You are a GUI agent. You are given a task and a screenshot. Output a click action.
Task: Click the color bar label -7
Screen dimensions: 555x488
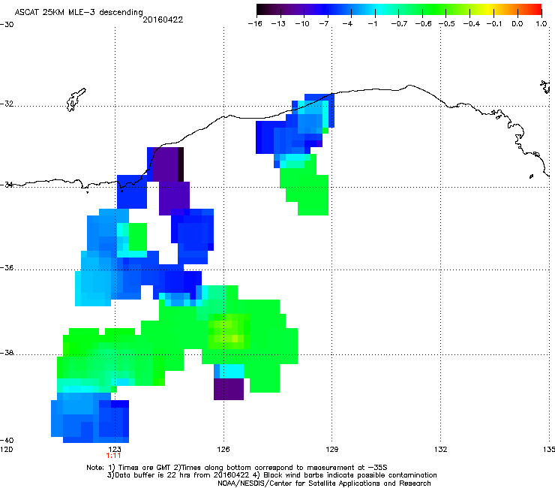(324, 24)
